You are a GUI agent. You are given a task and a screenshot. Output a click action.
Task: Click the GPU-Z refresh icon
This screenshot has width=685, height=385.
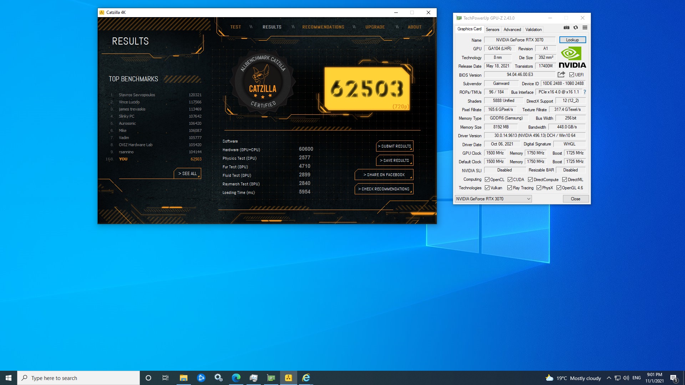click(x=575, y=27)
